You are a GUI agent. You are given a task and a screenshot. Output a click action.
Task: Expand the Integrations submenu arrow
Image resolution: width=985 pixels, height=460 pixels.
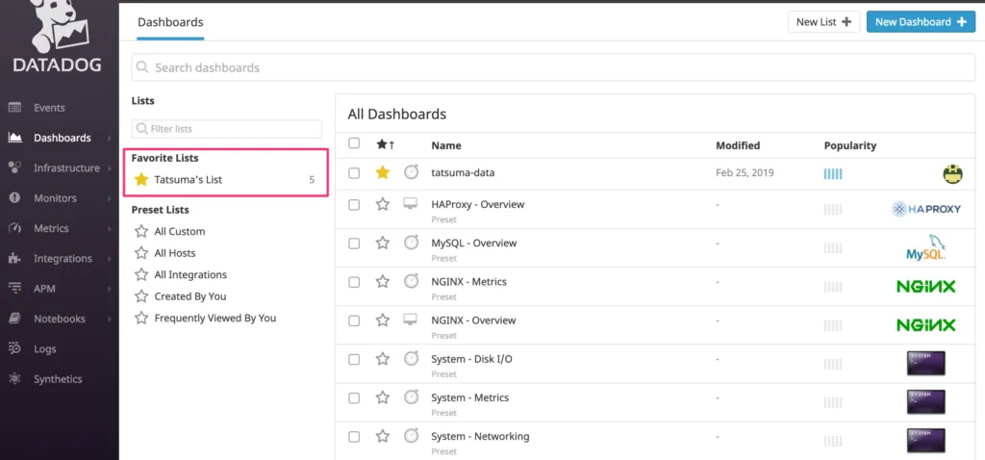110,258
